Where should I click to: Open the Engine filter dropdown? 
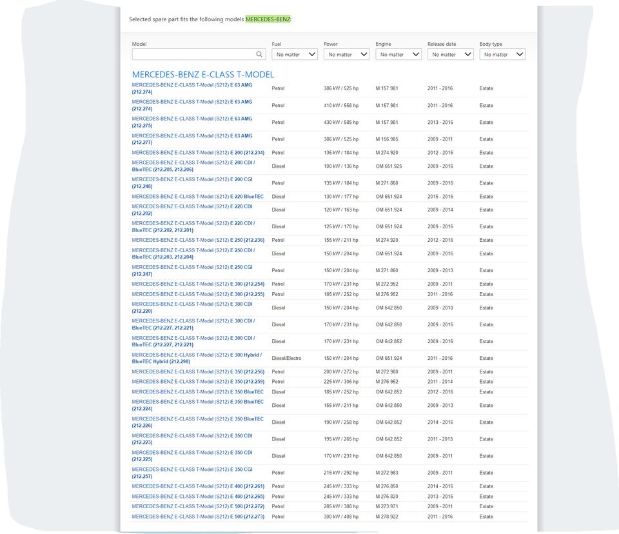pos(398,54)
